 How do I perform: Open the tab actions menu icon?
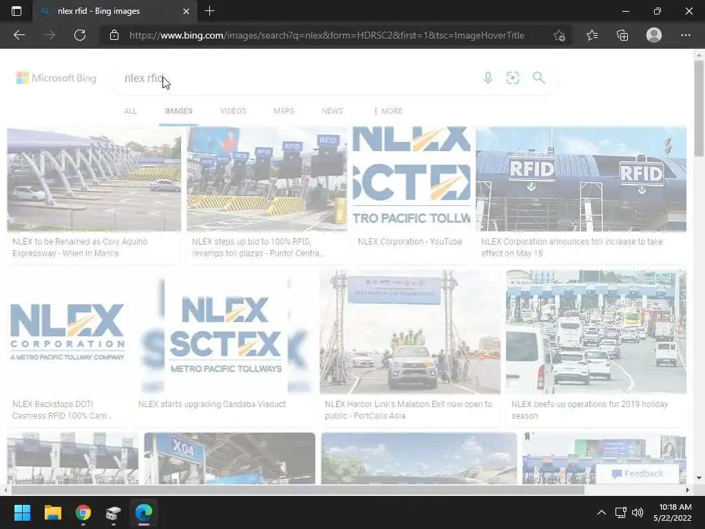[x=17, y=11]
